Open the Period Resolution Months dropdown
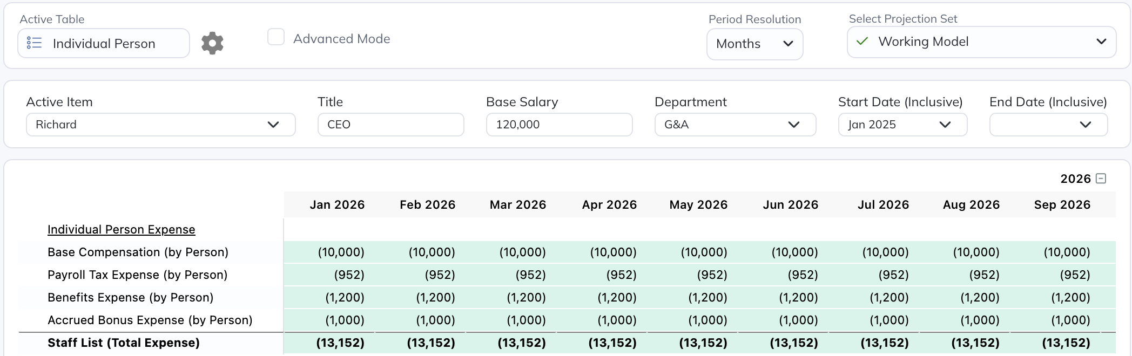 pos(754,44)
